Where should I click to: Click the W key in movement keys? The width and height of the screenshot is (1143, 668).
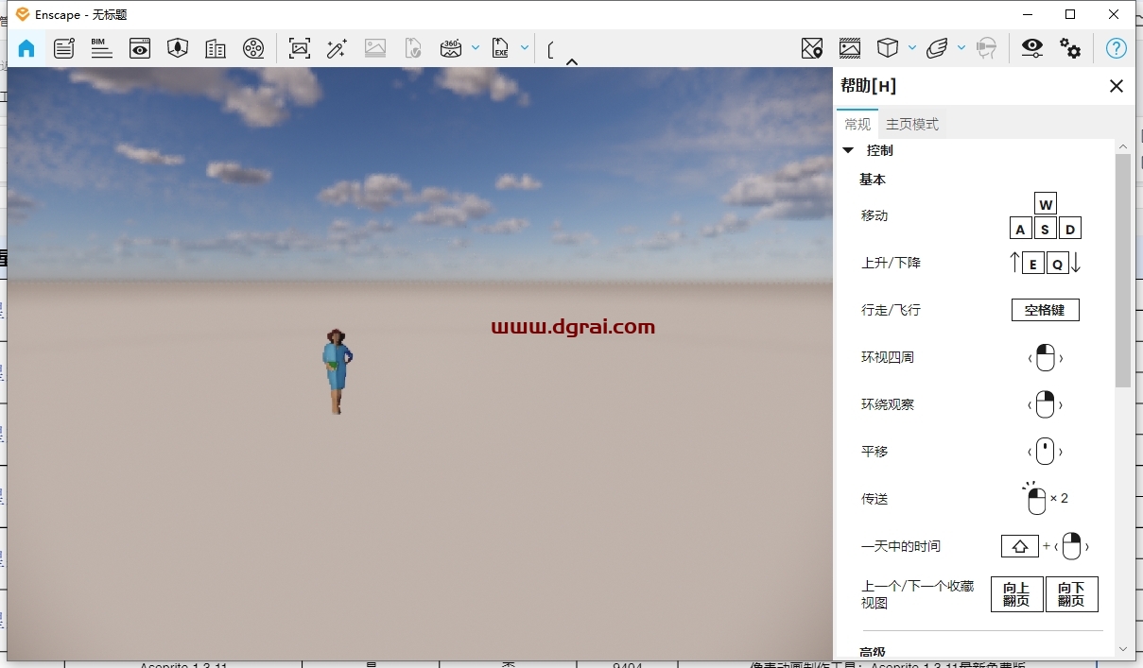point(1045,204)
